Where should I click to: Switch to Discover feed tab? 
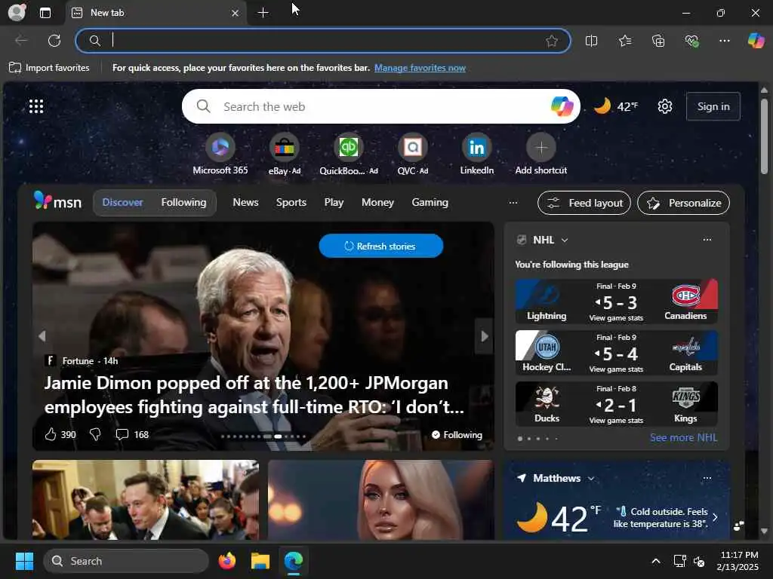point(122,202)
